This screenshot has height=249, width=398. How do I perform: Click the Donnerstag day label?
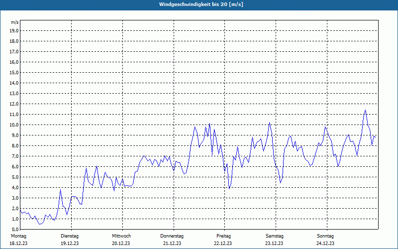[x=172, y=236]
